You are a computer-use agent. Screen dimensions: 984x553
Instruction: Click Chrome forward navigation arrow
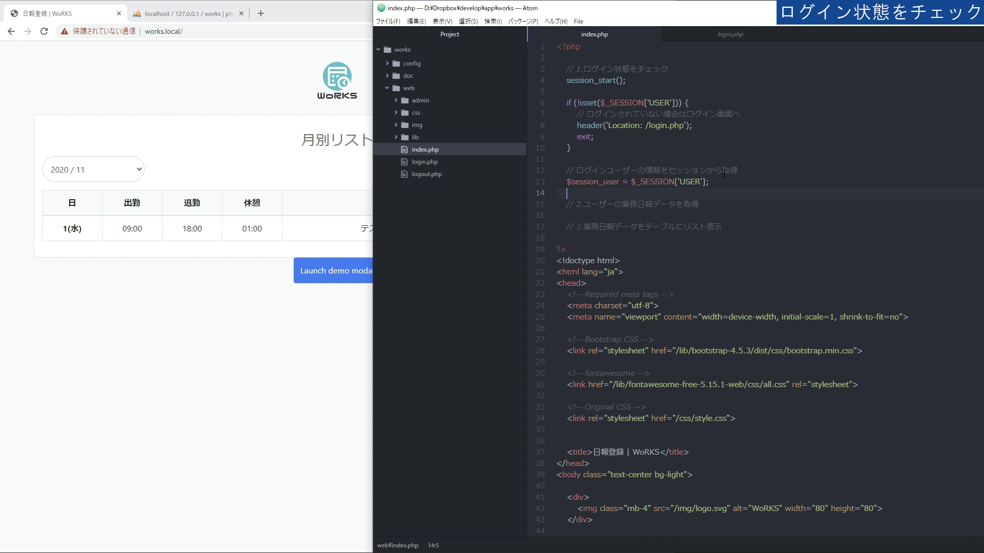(28, 31)
